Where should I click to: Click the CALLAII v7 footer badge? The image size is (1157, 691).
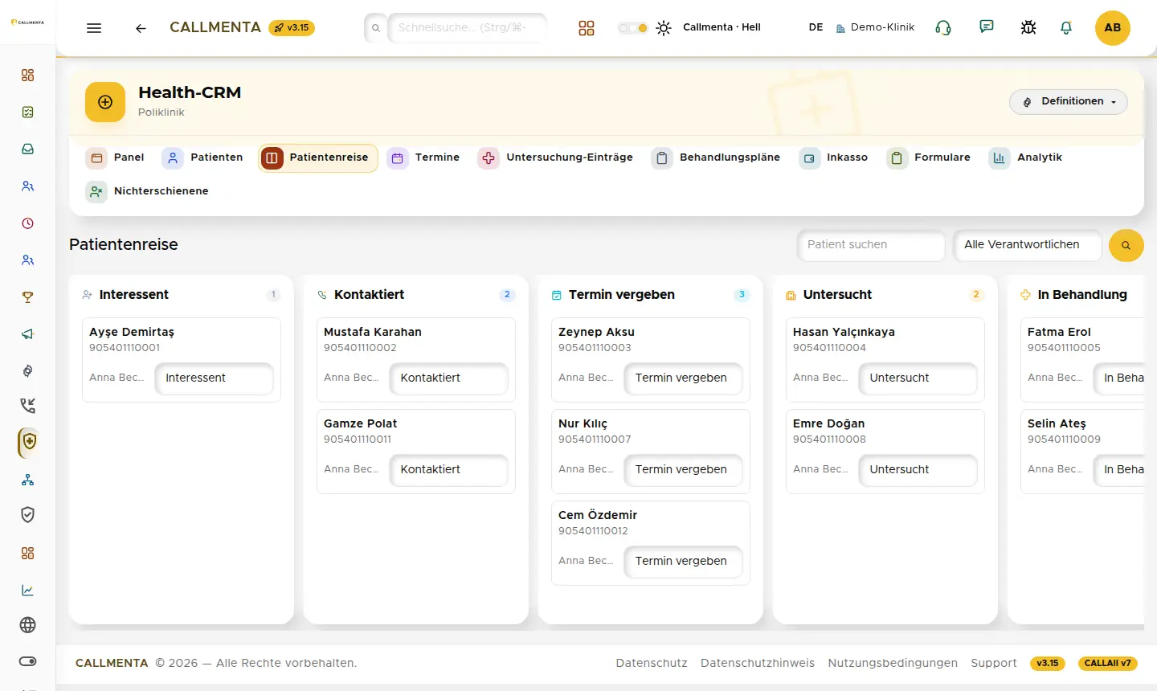(1108, 664)
